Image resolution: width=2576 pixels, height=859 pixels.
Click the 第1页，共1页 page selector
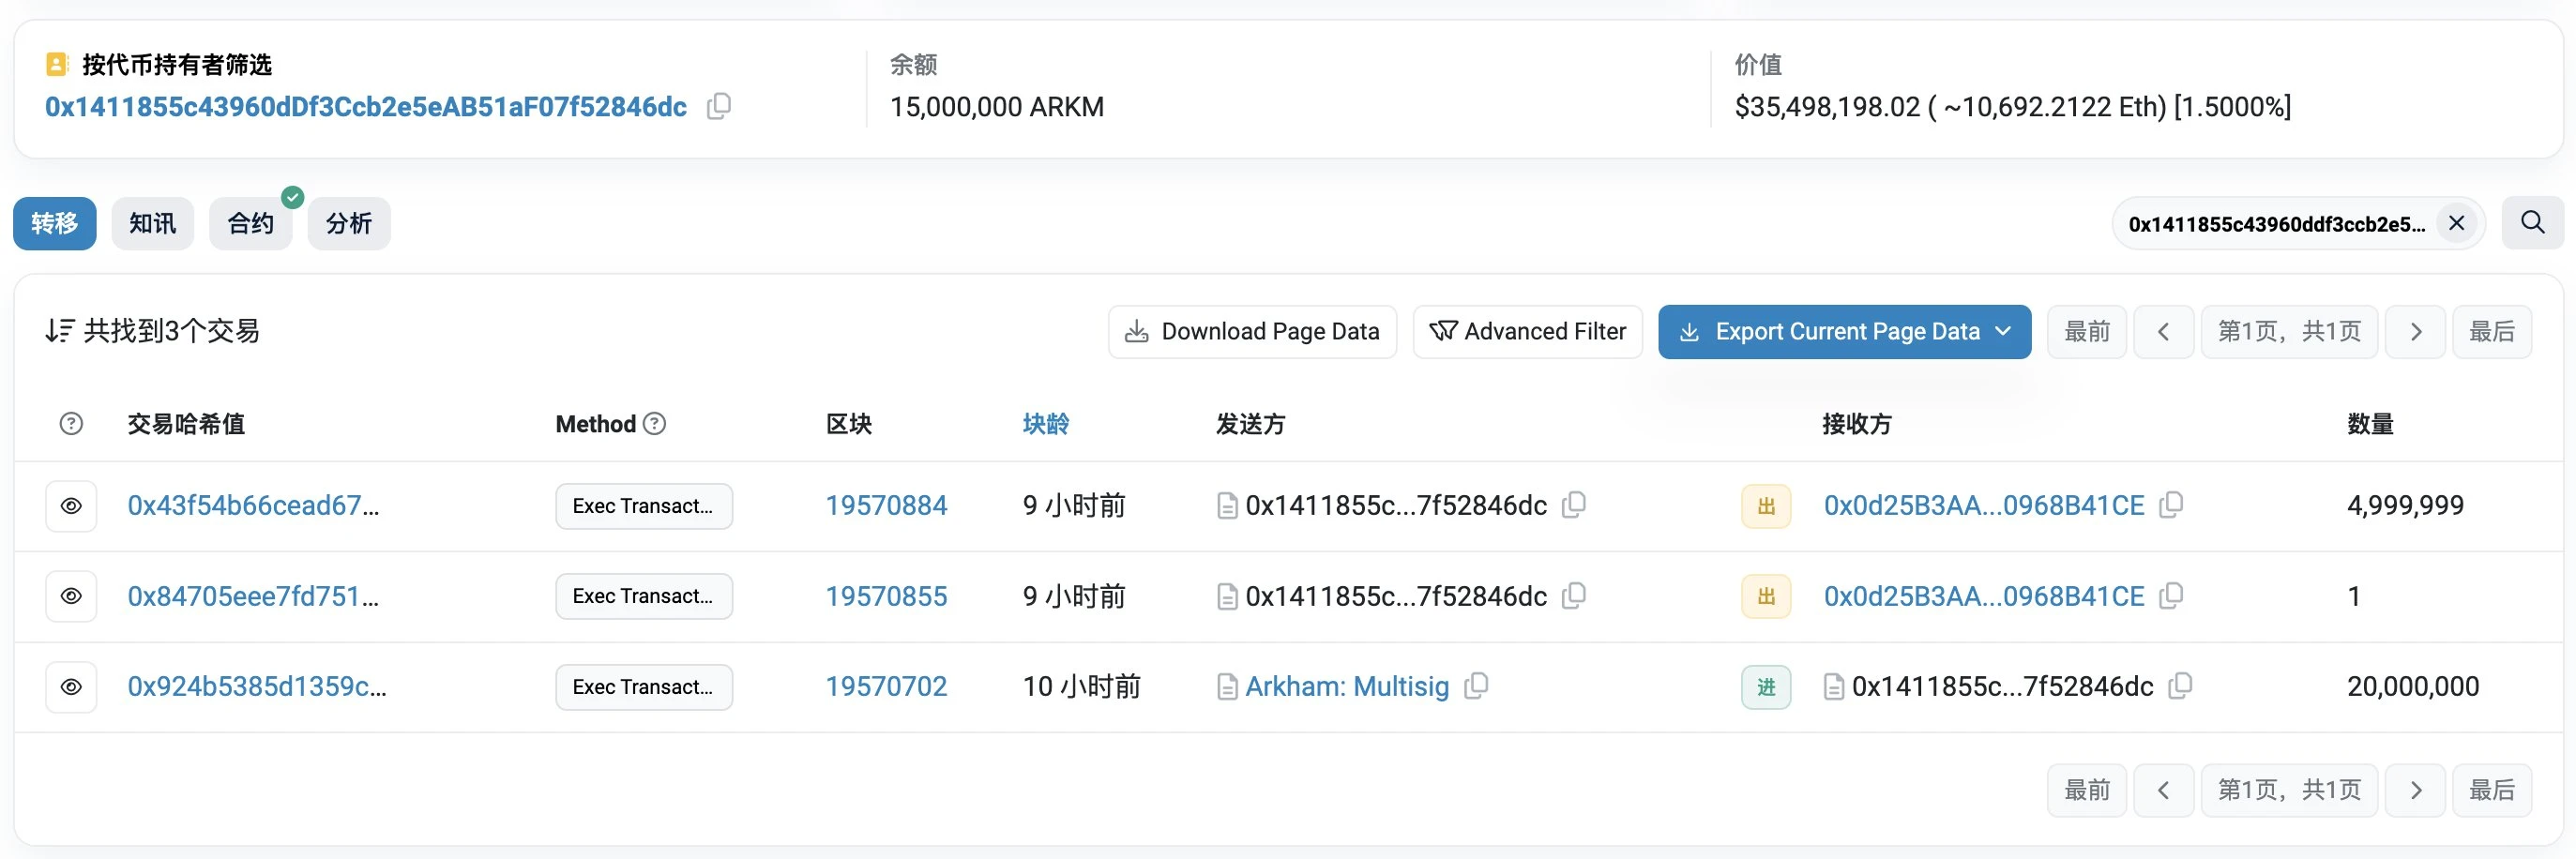pyautogui.click(x=2290, y=331)
